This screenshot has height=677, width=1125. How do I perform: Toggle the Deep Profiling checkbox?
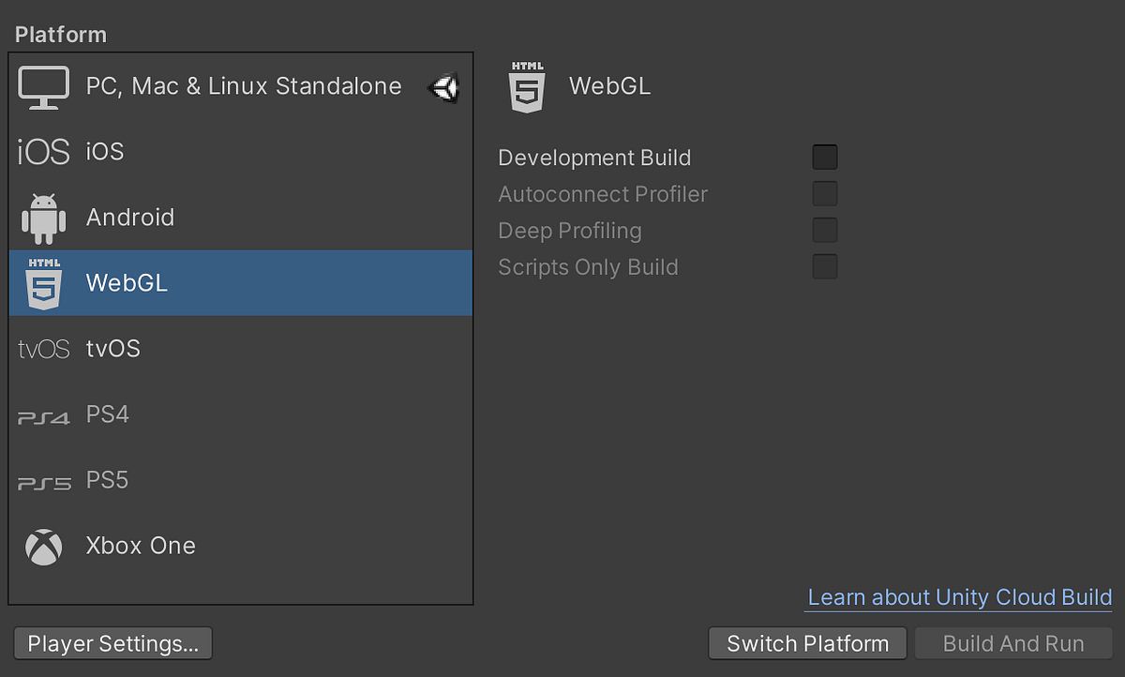click(x=825, y=231)
